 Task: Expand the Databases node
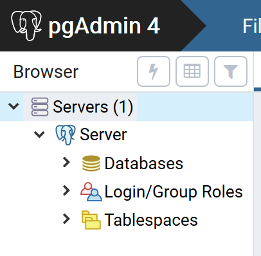click(66, 163)
